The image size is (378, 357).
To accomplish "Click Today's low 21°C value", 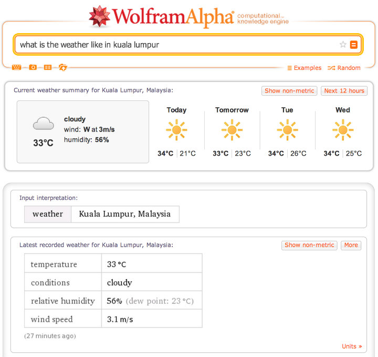I will point(187,154).
